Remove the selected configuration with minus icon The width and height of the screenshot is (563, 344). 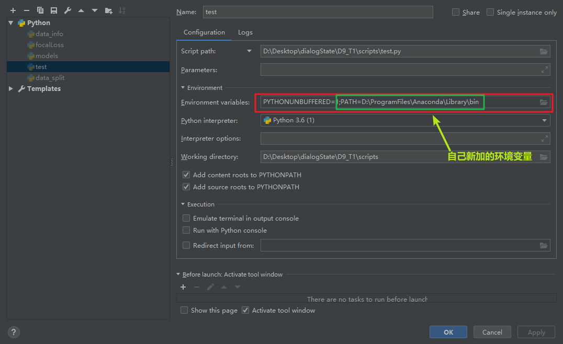[x=27, y=11]
